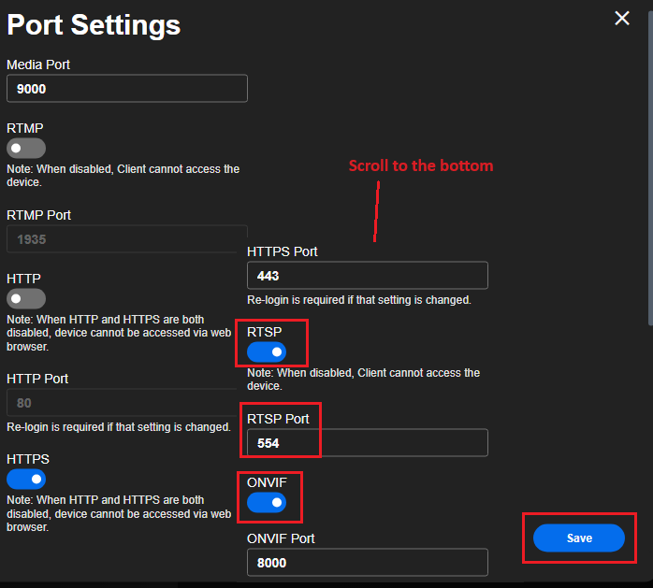Screen dimensions: 653x588
Task: Click the Media Port input field
Action: (x=126, y=89)
